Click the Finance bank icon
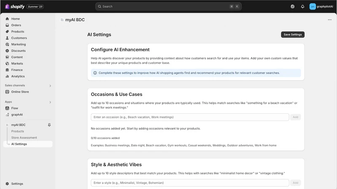Screen dimensions: 337x189 click(x=7, y=70)
